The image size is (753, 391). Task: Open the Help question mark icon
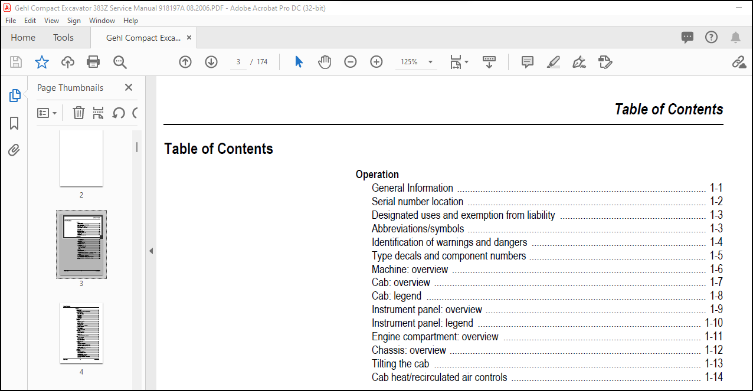pos(711,37)
